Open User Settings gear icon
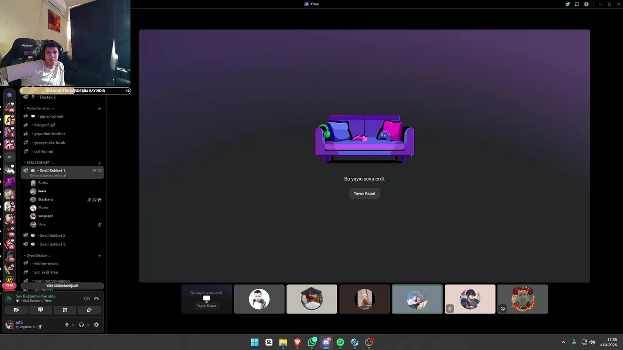 96,325
